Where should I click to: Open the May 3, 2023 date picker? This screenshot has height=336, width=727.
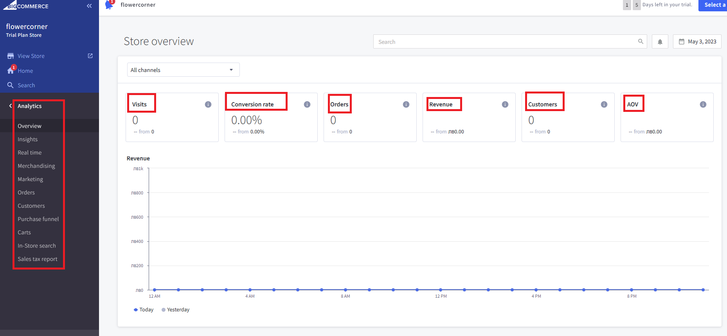[697, 41]
